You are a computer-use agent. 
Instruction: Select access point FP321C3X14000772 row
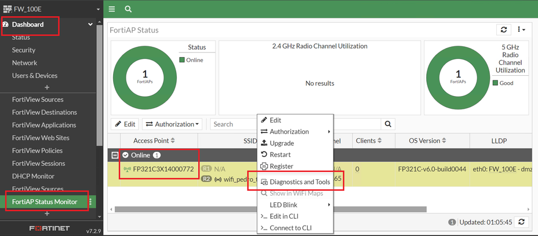163,169
